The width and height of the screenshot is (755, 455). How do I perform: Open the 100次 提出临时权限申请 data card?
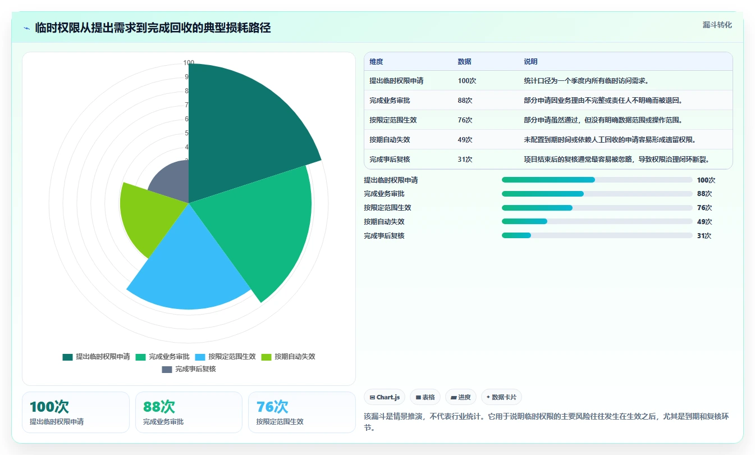point(76,412)
